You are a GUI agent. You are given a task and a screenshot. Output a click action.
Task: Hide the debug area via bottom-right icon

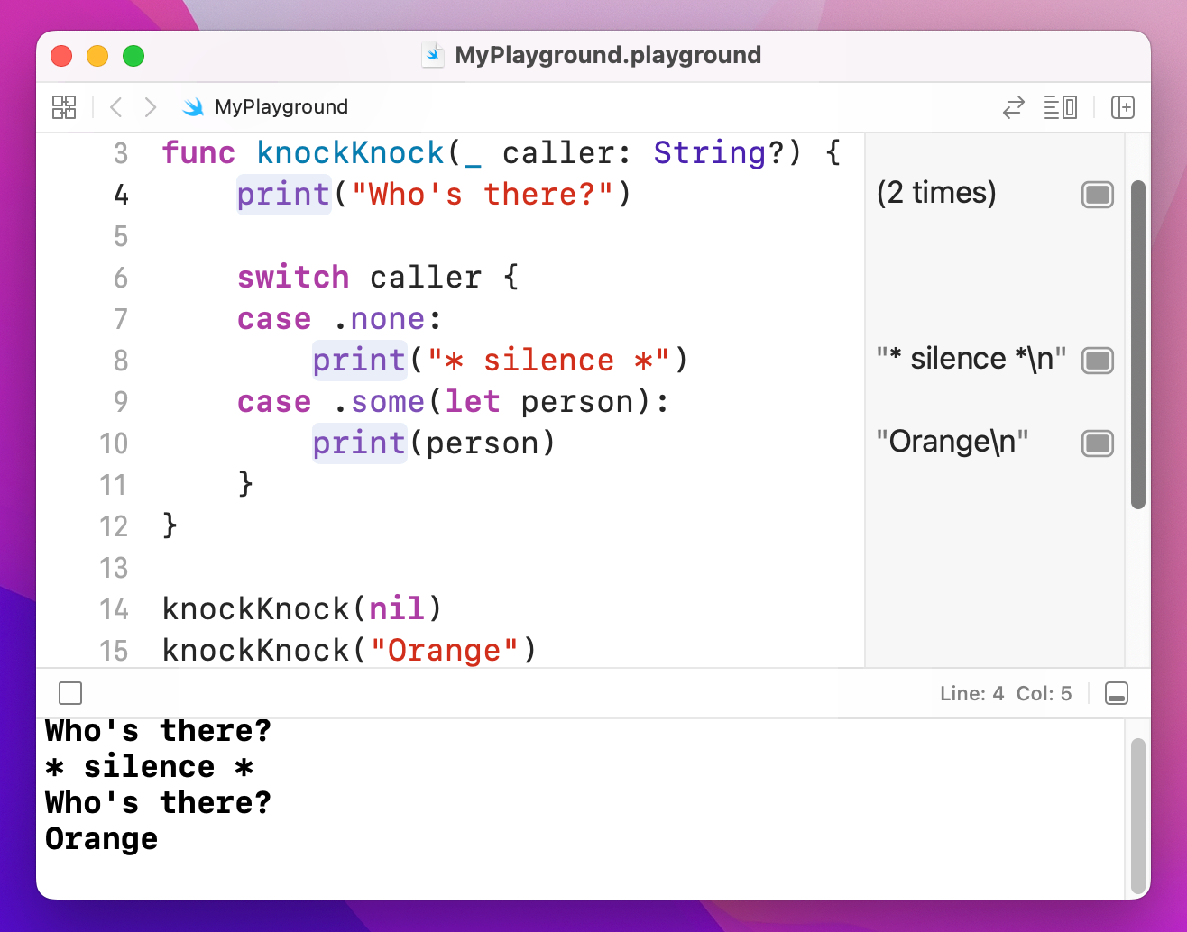pyautogui.click(x=1117, y=693)
